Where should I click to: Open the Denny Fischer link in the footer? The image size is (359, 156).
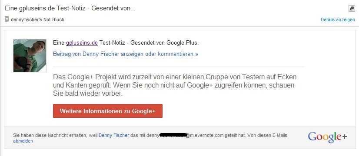click(114, 136)
